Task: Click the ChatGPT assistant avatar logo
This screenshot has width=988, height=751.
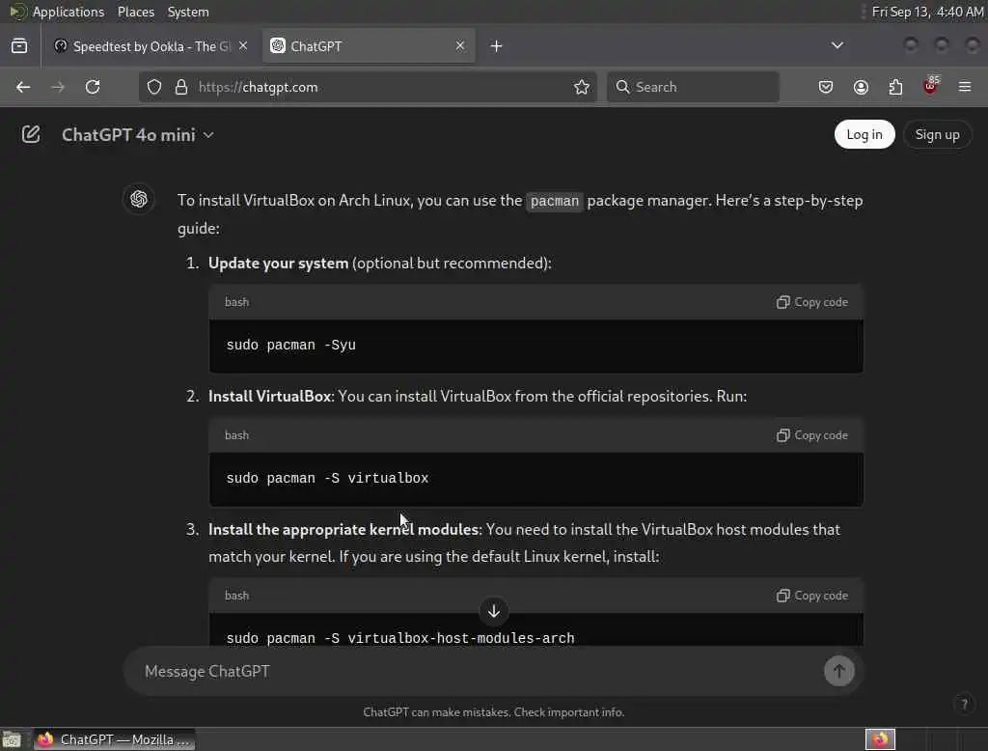Action: point(139,199)
